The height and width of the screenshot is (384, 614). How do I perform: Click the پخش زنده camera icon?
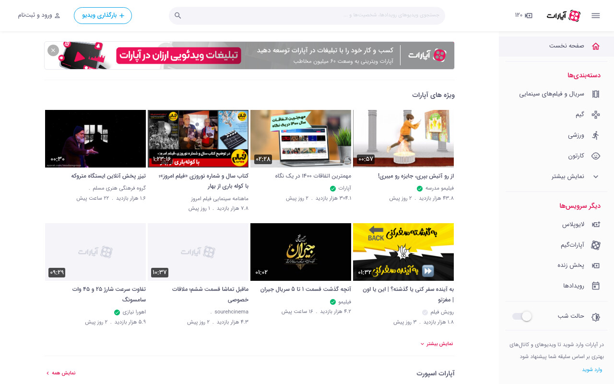(595, 265)
